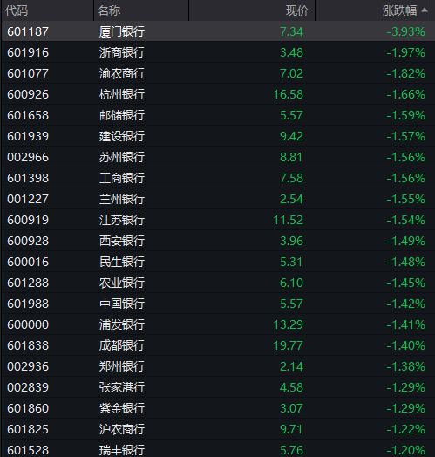The width and height of the screenshot is (435, 457).
Task: Click the 现价 column header
Action: pyautogui.click(x=297, y=10)
